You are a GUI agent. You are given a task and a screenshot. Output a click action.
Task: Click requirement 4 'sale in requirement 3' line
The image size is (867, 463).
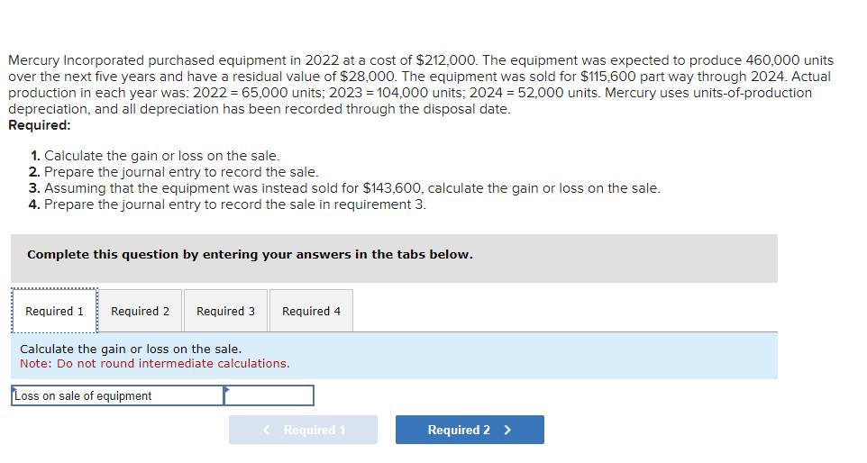227,204
